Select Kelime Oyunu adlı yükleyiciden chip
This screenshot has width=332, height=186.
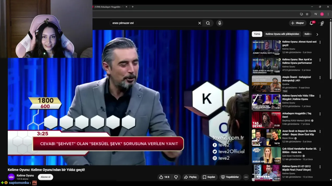pos(282,34)
